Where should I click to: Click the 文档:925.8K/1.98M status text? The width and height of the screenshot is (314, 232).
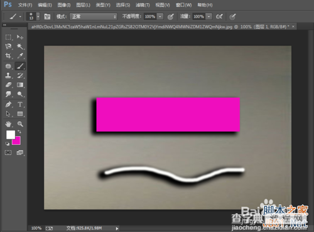point(84,228)
